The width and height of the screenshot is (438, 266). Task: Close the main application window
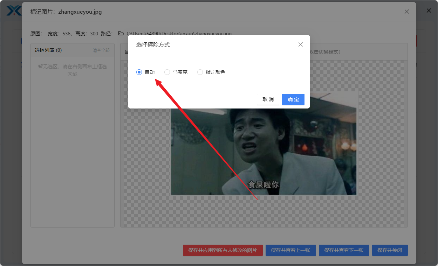[x=429, y=10]
